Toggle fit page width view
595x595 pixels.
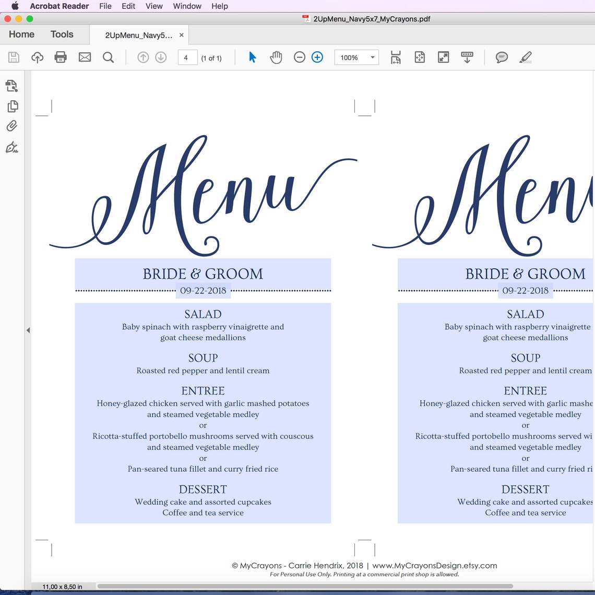tap(396, 57)
